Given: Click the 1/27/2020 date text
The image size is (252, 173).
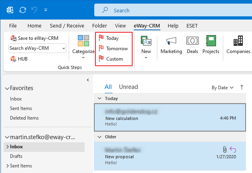Looking at the screenshot, I should pyautogui.click(x=226, y=157).
